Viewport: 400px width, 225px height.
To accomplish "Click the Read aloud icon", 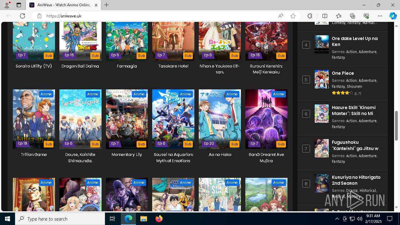I will (281, 16).
